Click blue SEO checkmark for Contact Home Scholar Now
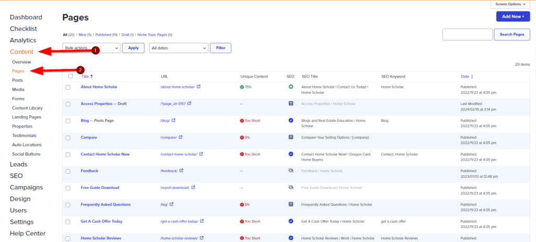Image resolution: width=536 pixels, height=242 pixels. (291, 154)
